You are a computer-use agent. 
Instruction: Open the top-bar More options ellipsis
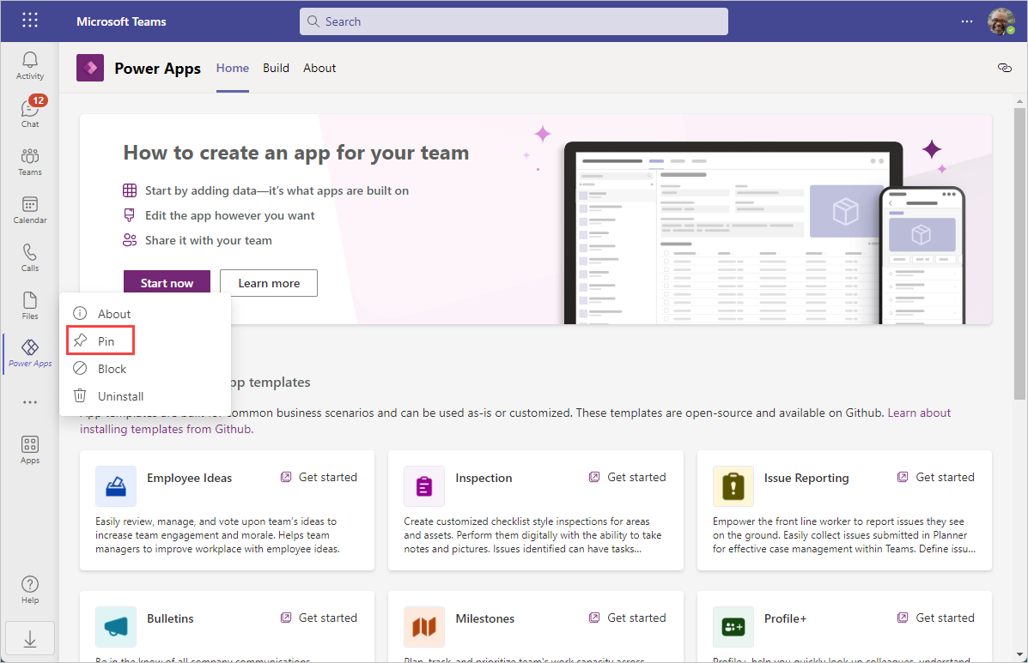tap(969, 20)
